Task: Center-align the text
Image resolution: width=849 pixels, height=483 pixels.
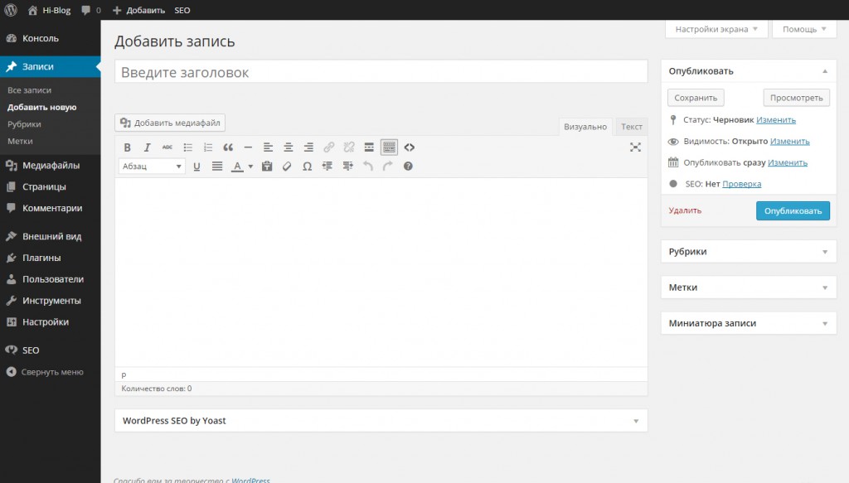Action: [x=288, y=147]
